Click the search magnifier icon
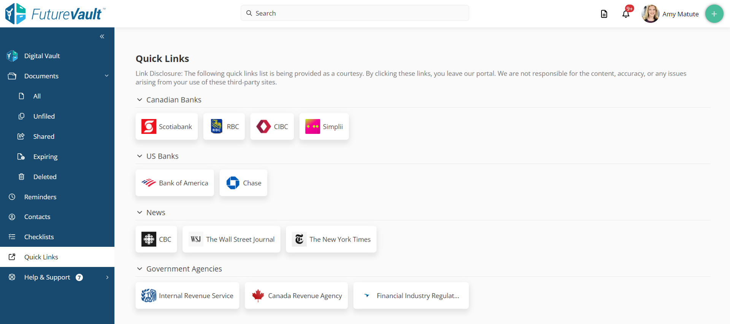This screenshot has width=730, height=324. pyautogui.click(x=249, y=13)
